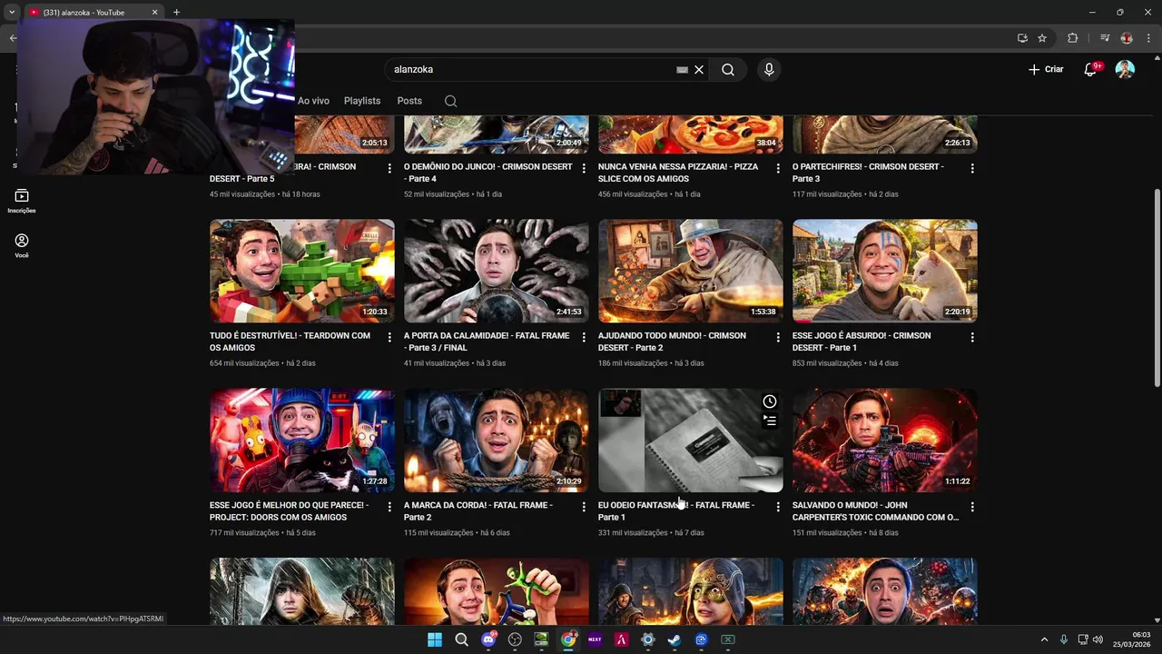
Task: Click the install app icon in the address bar
Action: [x=1022, y=38]
